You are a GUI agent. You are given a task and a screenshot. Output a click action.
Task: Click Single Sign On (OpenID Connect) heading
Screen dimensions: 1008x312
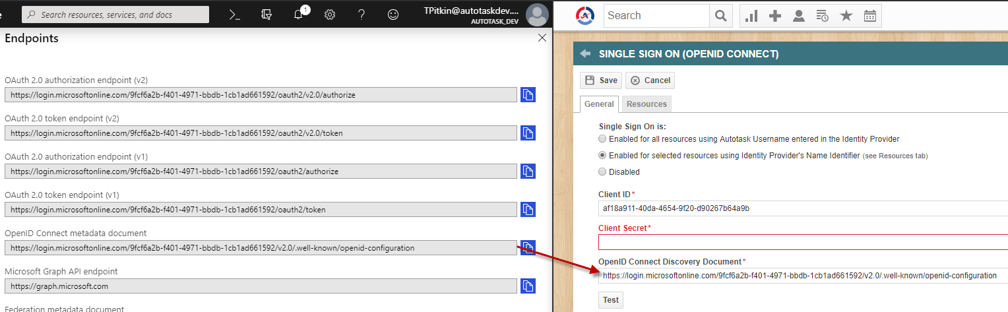click(x=689, y=54)
